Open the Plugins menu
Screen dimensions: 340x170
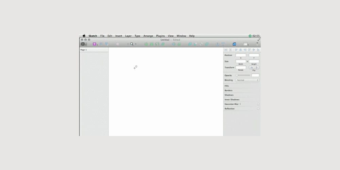160,36
